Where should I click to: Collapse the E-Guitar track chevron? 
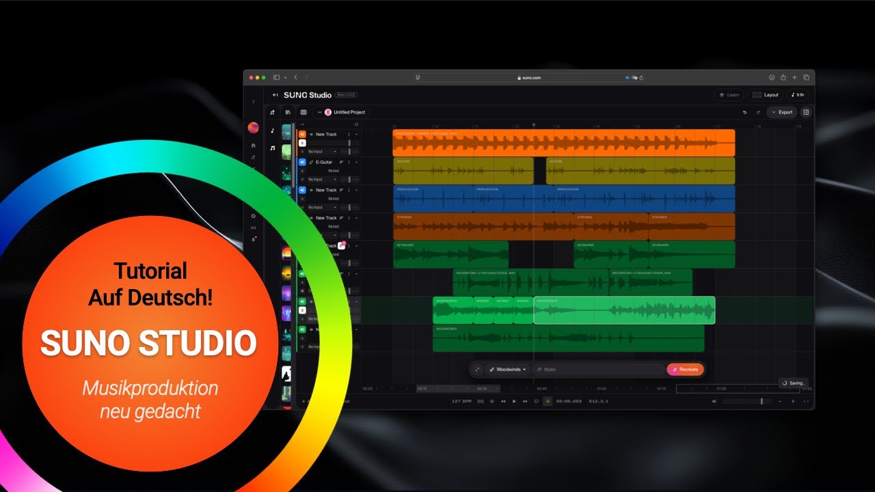click(x=356, y=162)
